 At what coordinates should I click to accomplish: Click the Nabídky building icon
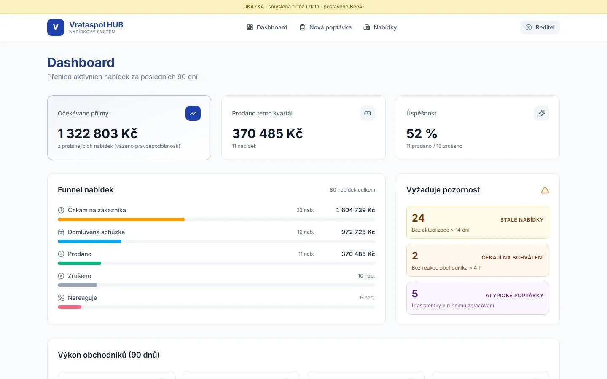tap(367, 27)
